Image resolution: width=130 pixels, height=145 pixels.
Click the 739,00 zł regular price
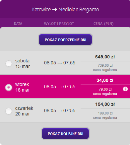(105, 65)
